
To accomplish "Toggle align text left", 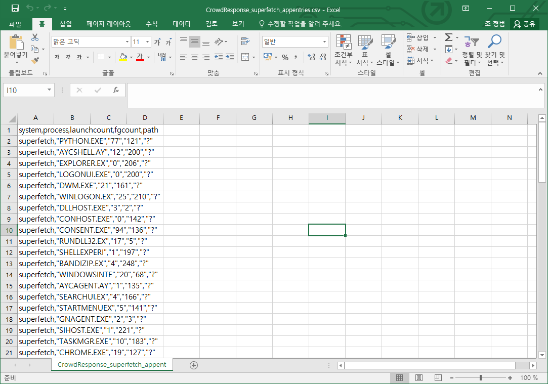I will (184, 57).
